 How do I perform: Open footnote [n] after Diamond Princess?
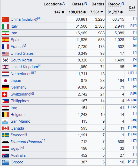coord(43,141)
